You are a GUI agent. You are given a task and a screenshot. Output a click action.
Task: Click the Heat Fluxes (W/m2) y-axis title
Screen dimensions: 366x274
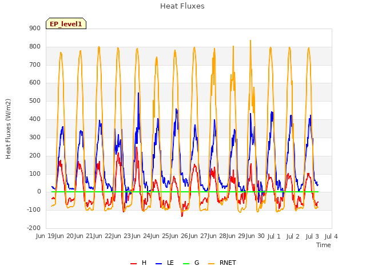click(x=8, y=129)
